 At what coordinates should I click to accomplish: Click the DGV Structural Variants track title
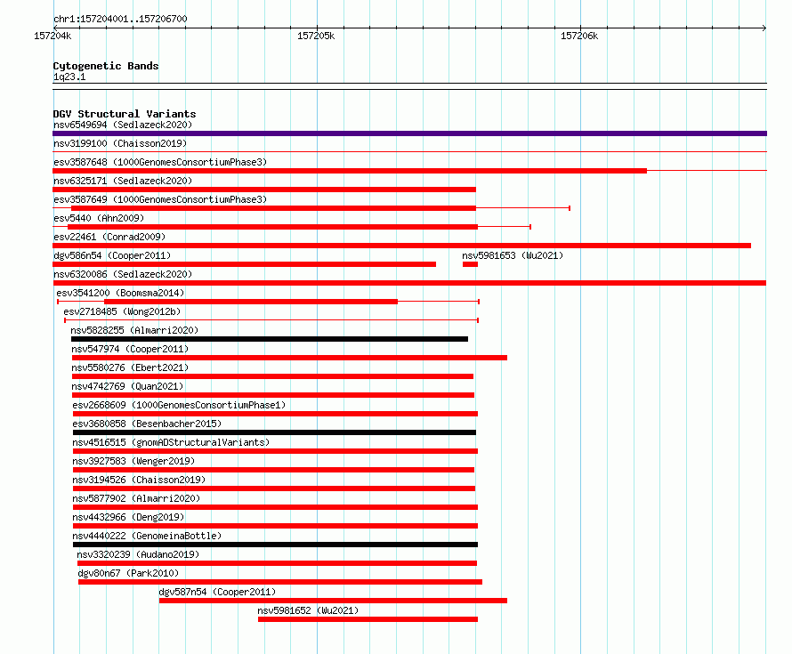click(125, 114)
